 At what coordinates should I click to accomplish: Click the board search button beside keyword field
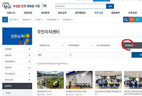click(137, 55)
